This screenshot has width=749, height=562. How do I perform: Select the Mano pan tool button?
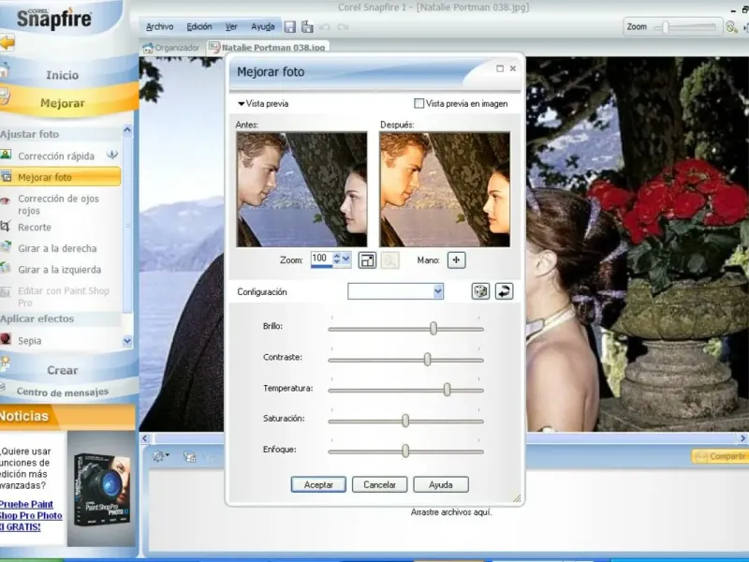[456, 259]
